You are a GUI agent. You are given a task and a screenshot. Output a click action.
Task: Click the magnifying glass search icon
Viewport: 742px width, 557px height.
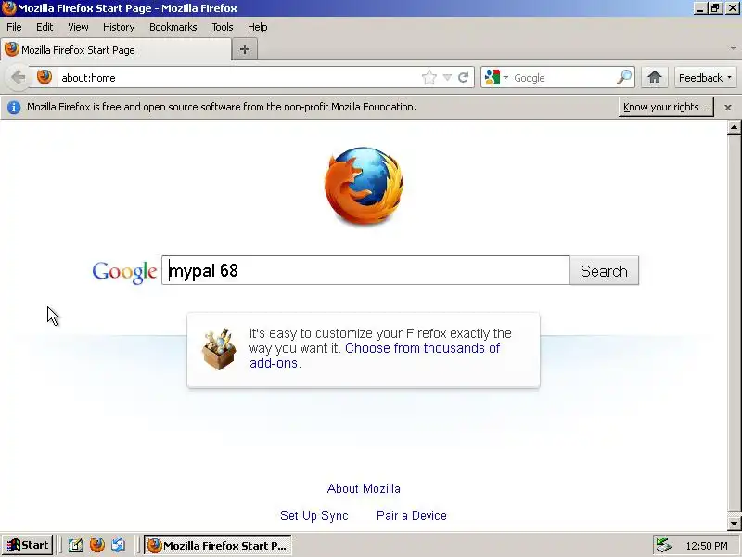click(x=624, y=77)
